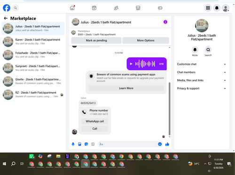Mute the conversation with bell icon
Viewport: 235px width, 175px height.
click(195, 50)
